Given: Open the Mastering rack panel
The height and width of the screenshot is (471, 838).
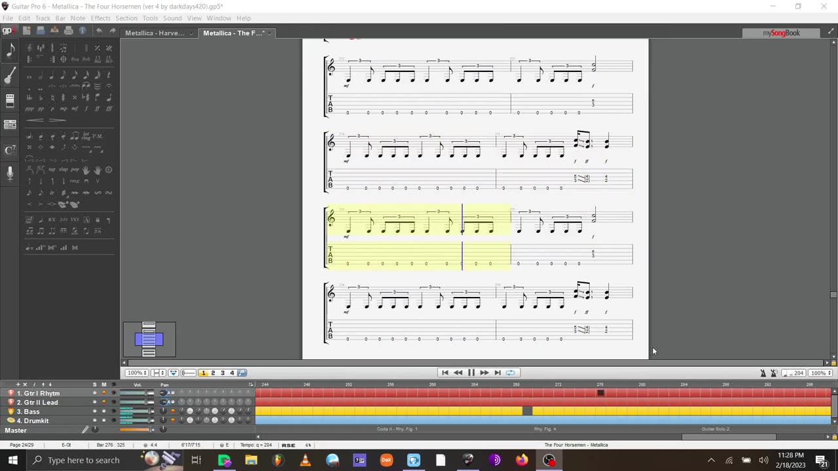Looking at the screenshot, I should coord(10,125).
